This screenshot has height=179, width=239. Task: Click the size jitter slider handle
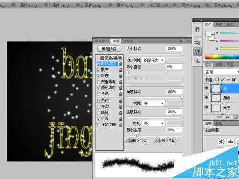pos(182,54)
